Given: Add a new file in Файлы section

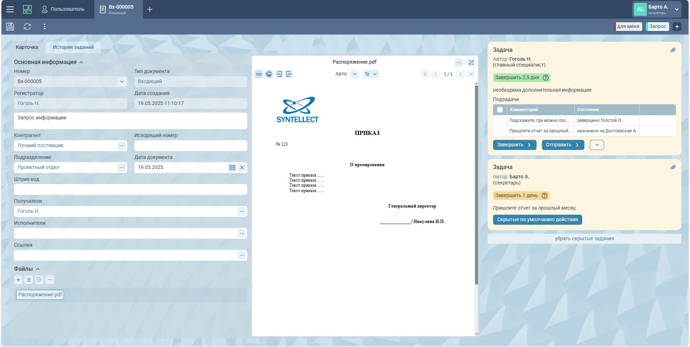Looking at the screenshot, I should 18,280.
